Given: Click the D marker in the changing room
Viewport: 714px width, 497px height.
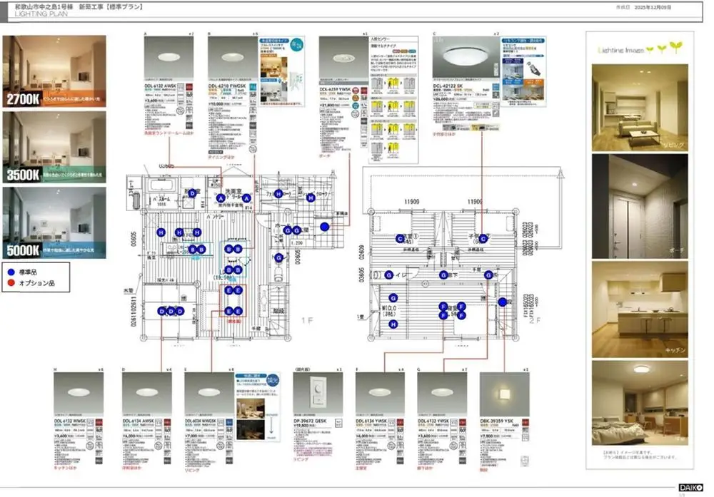Looking at the screenshot, I should pyautogui.click(x=191, y=193).
